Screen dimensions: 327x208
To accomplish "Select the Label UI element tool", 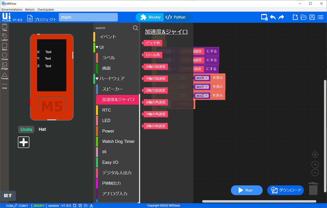I will 4,37.
